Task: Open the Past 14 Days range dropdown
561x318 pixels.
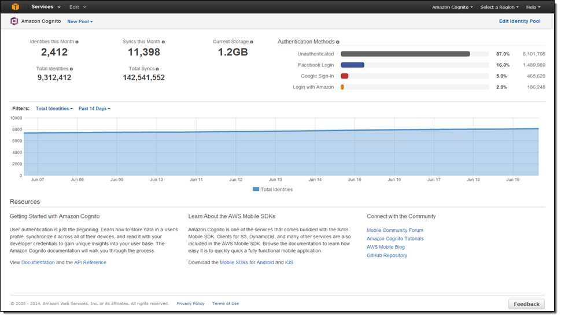Action: 94,109
